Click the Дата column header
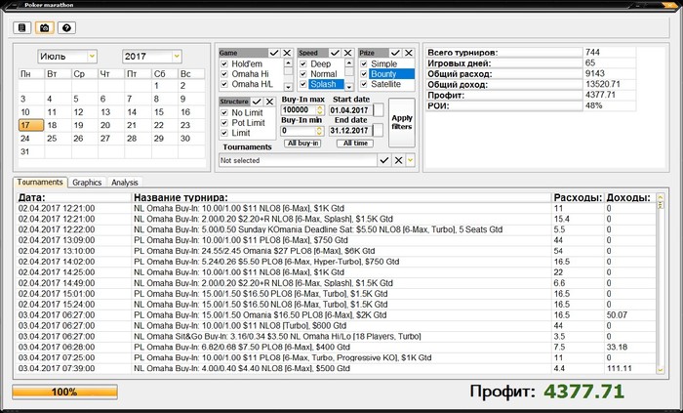This screenshot has height=413, width=683. [x=73, y=198]
